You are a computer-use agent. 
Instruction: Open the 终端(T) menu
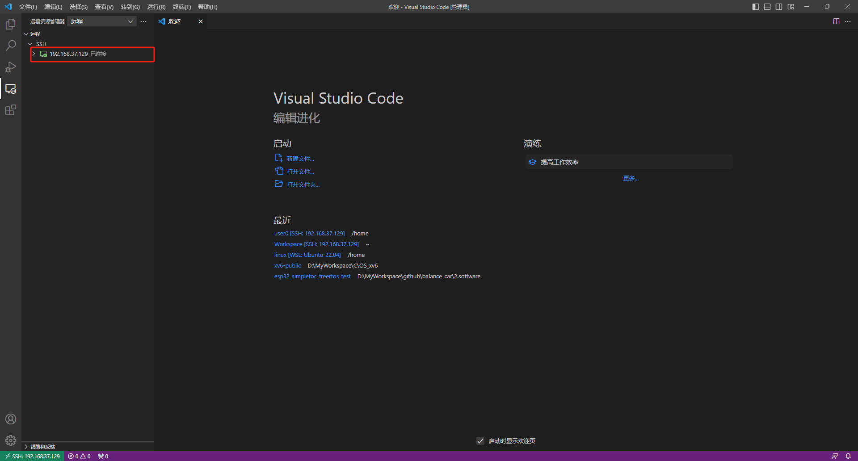coord(181,7)
